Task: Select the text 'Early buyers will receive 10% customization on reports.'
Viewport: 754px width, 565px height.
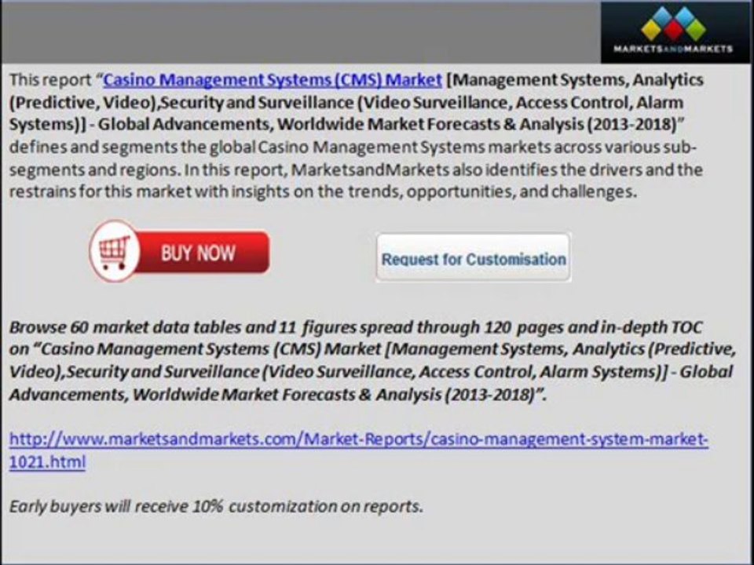Action: pyautogui.click(x=216, y=506)
